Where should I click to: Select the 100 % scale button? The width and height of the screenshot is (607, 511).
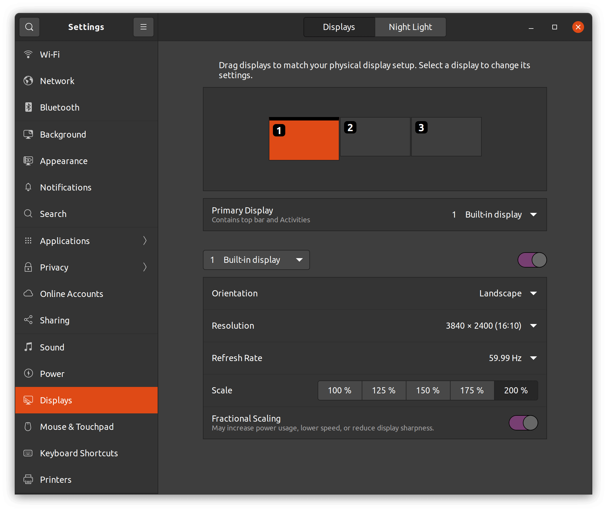click(x=339, y=390)
